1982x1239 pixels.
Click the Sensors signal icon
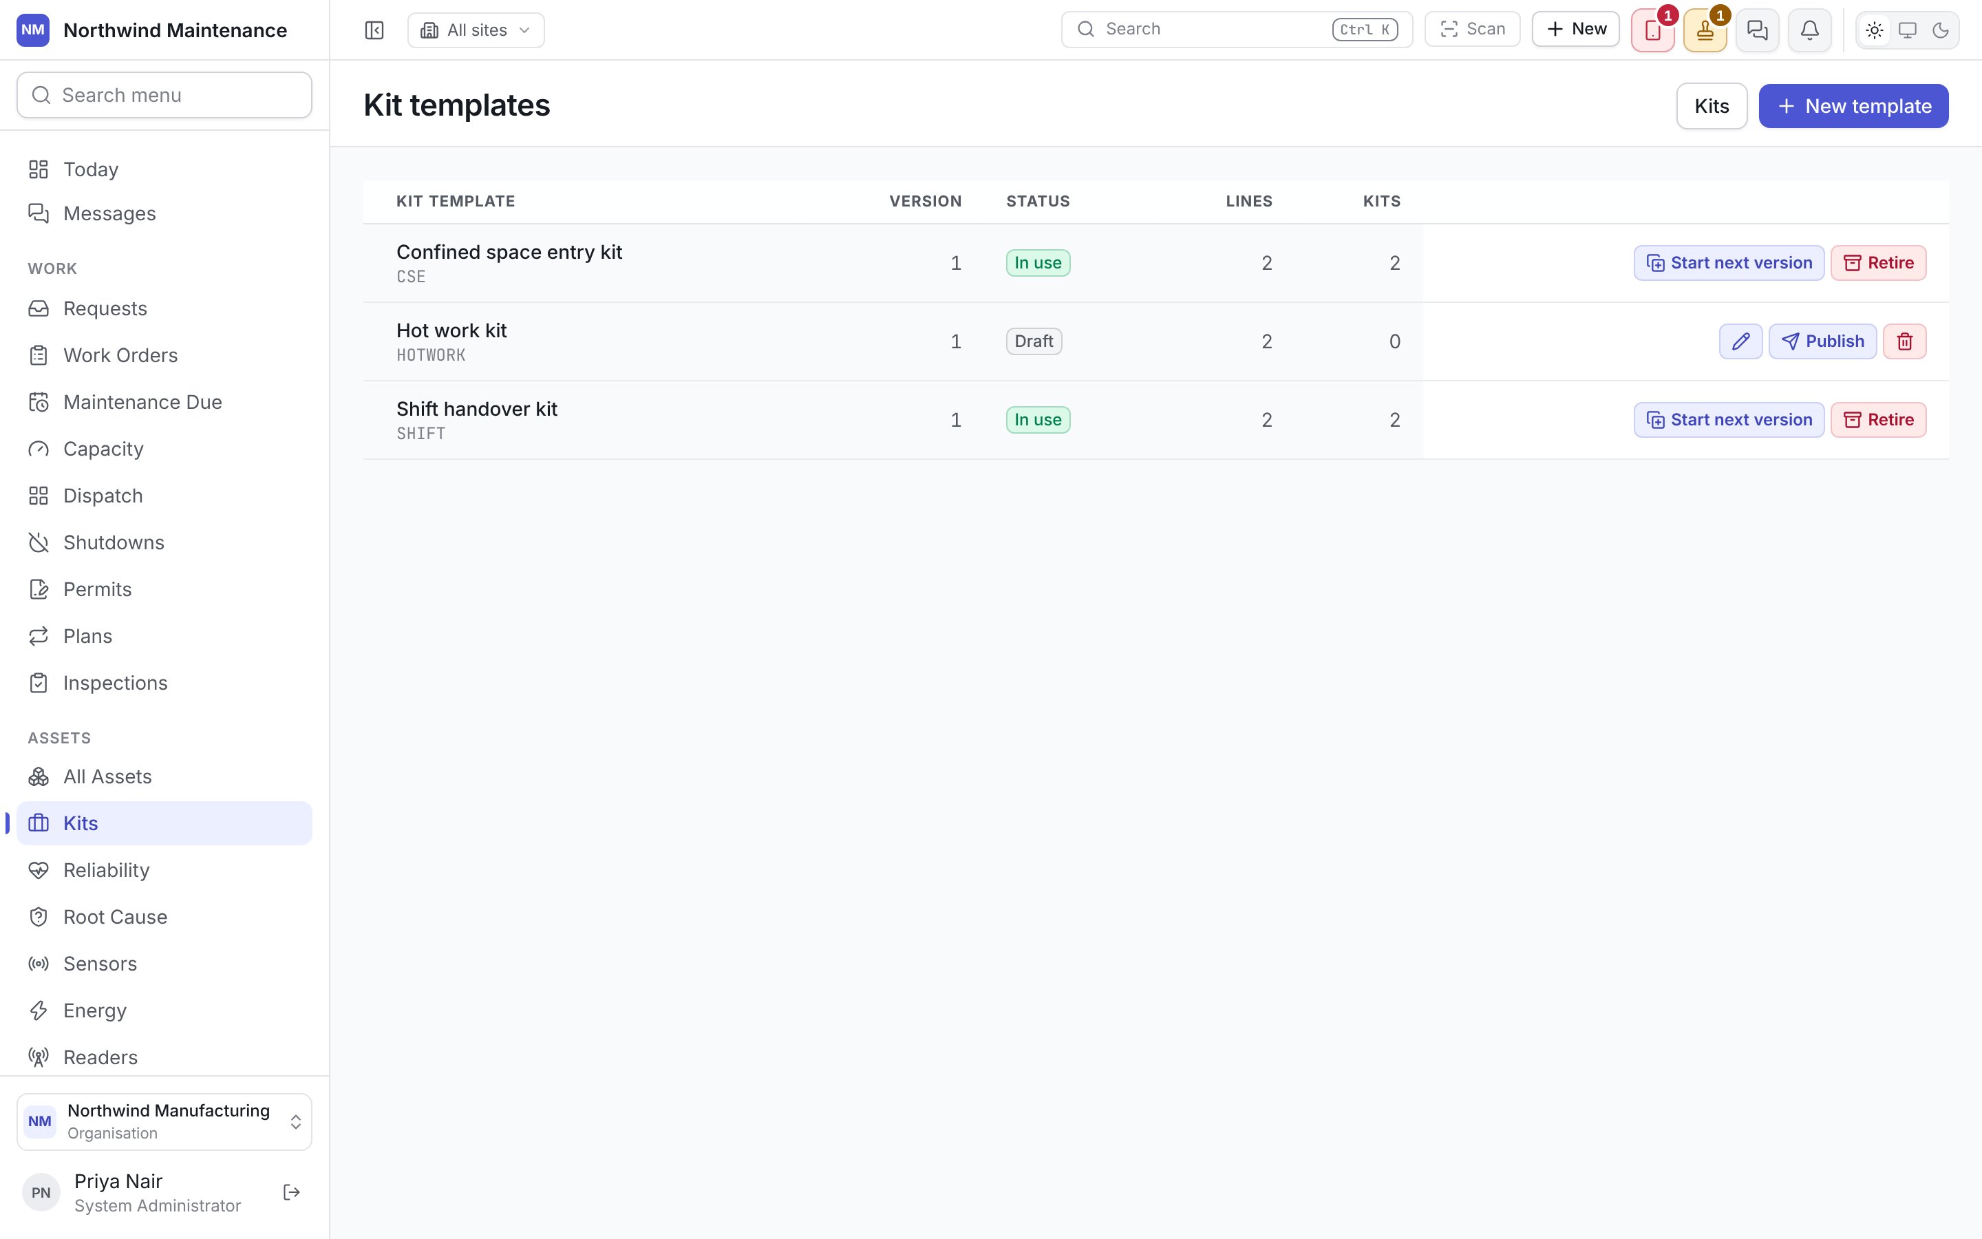(39, 964)
